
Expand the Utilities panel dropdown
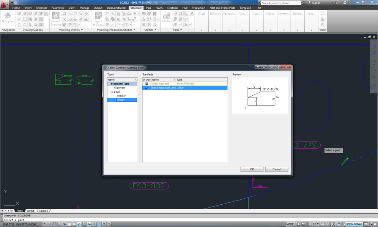155,30
